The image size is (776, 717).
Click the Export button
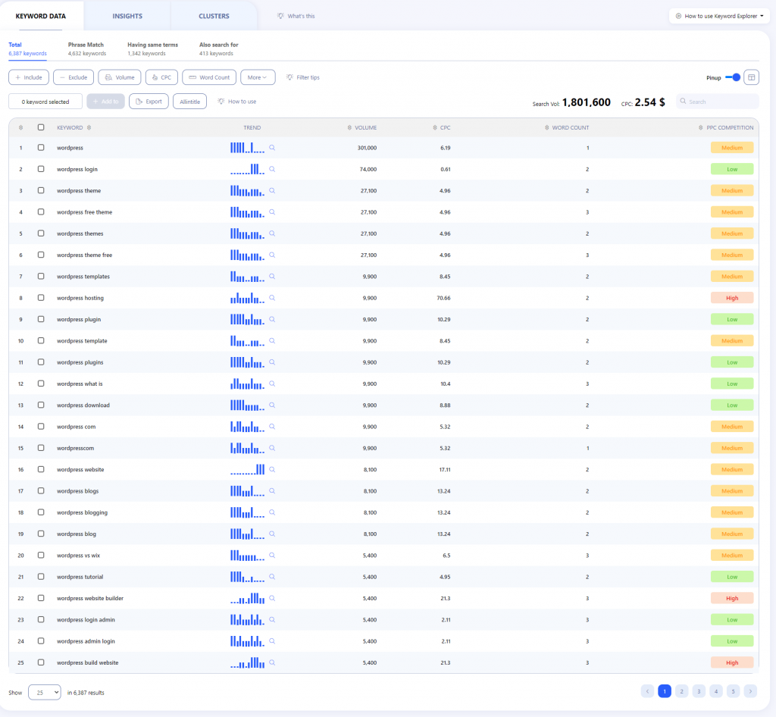coord(149,102)
